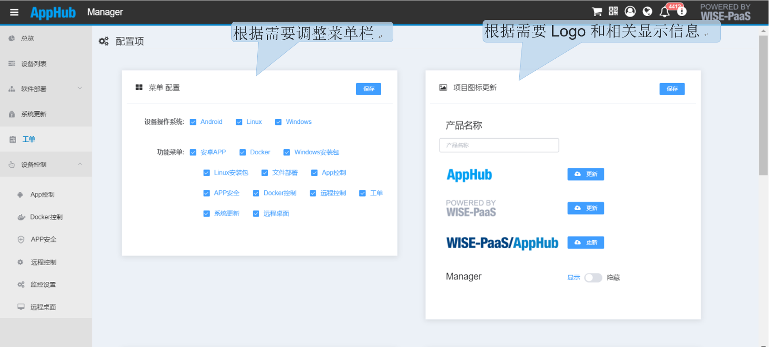The width and height of the screenshot is (769, 347).
Task: Save the 菜单 配置 settings
Action: click(368, 89)
